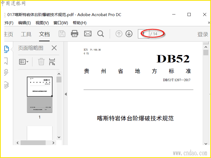Click standard number DB52/T 1207—2017
The image size is (211, 158).
[x=177, y=80]
